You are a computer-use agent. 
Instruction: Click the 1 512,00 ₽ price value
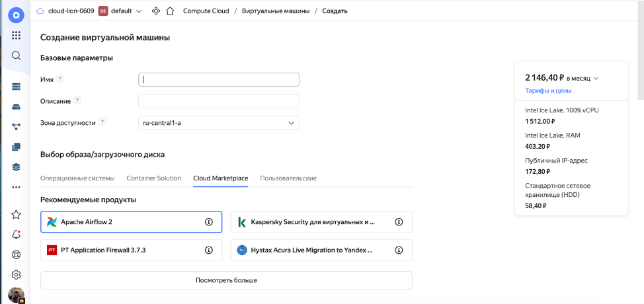[540, 121]
